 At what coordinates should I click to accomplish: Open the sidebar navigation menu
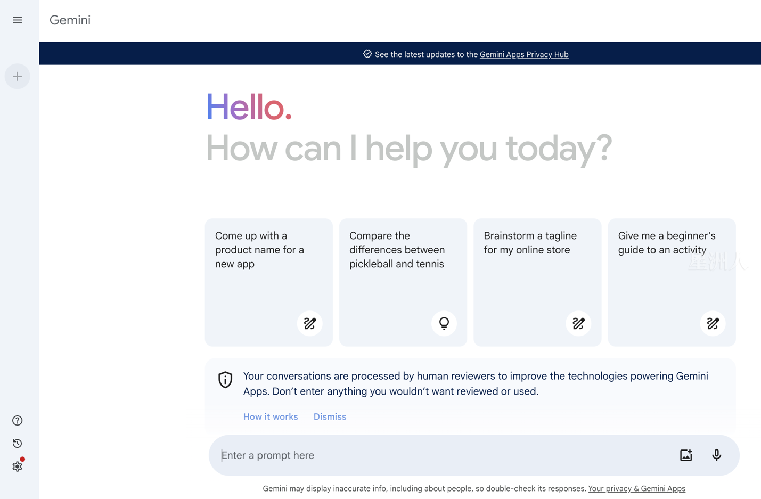(x=17, y=20)
